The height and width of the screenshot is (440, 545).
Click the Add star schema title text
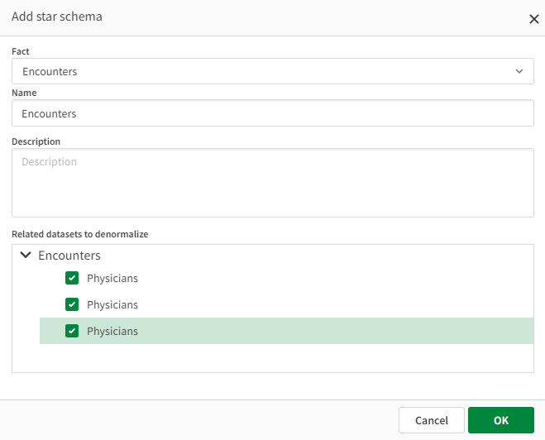point(57,17)
